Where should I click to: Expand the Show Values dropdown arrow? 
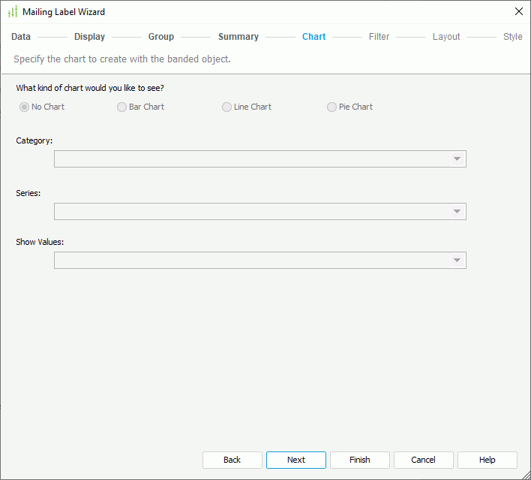tap(456, 261)
